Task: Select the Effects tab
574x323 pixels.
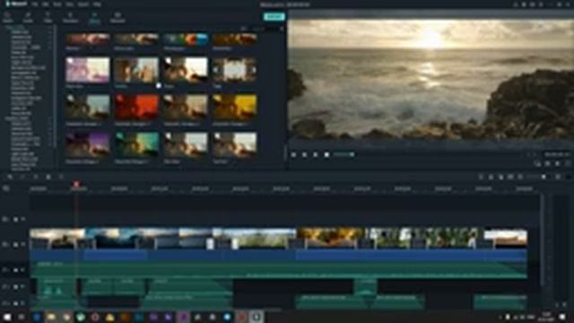Action: (x=94, y=17)
